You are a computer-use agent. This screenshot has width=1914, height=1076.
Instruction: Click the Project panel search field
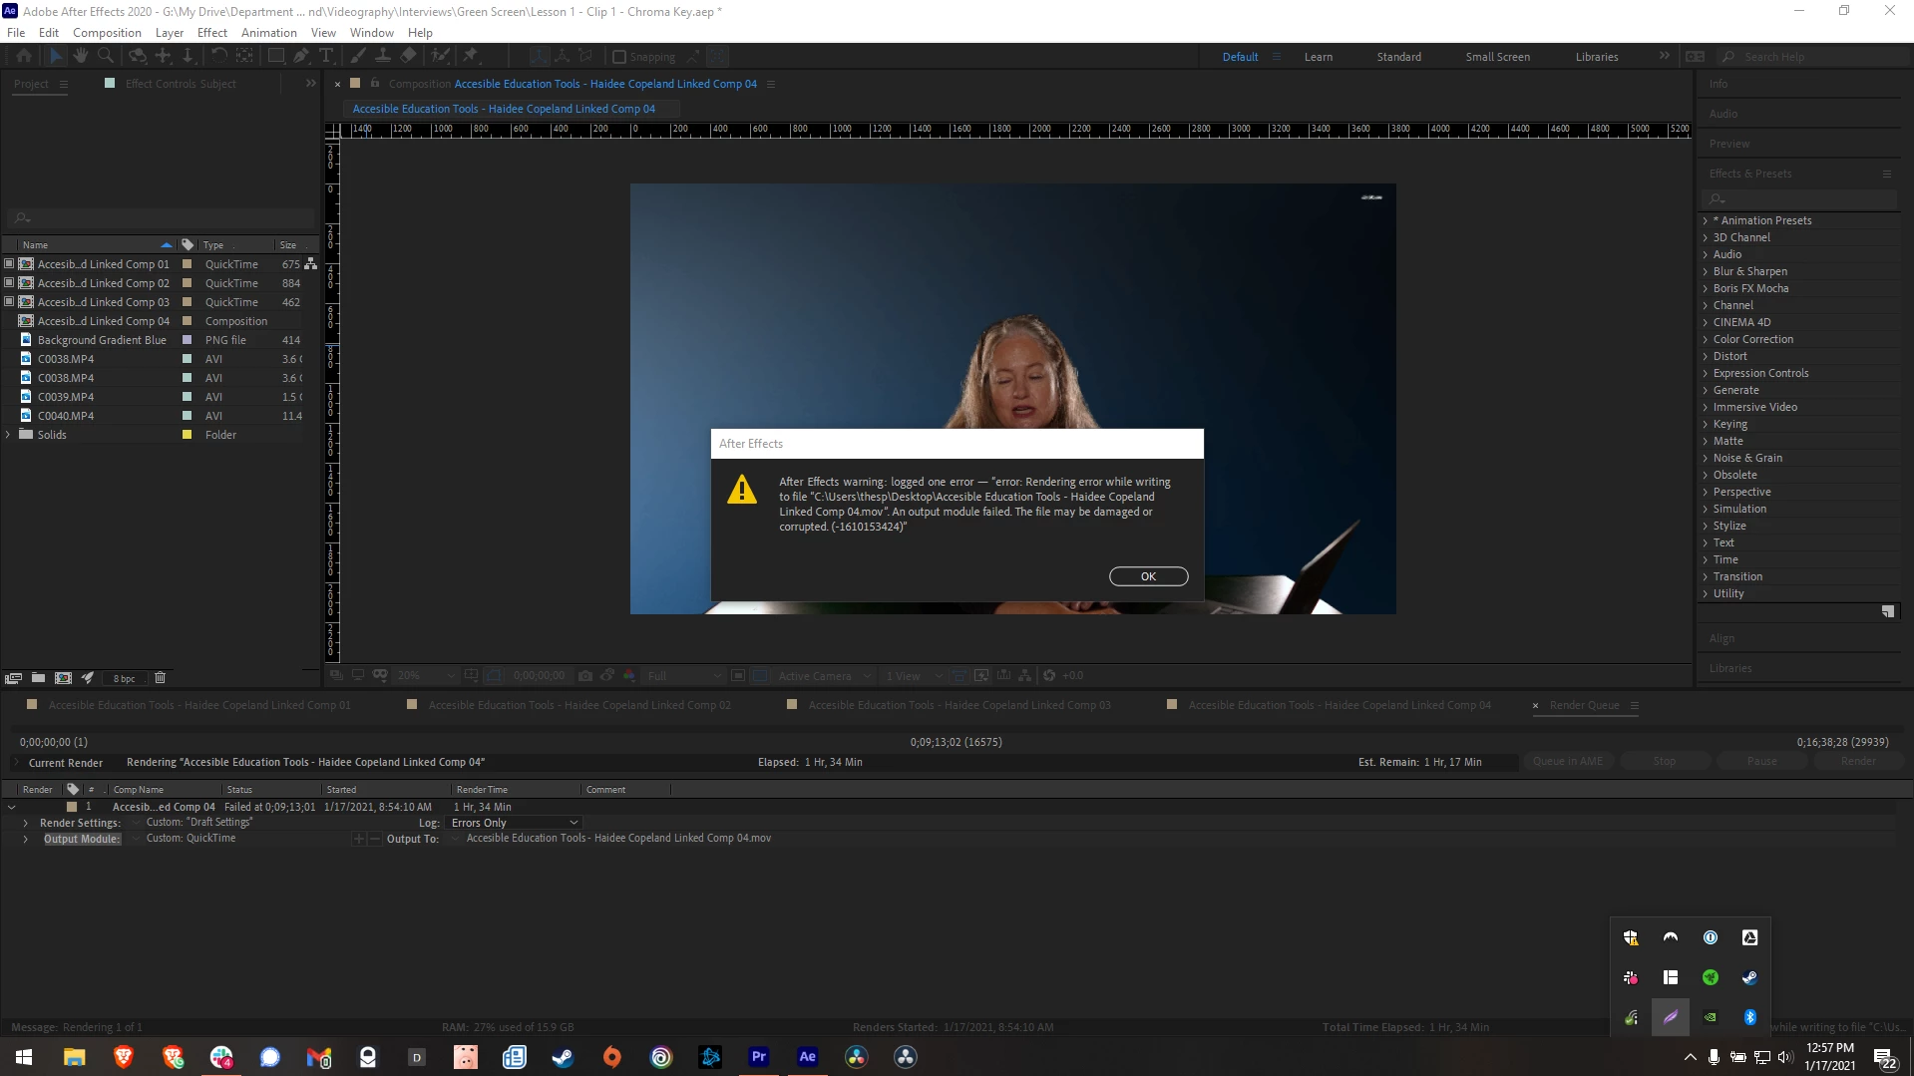(160, 217)
